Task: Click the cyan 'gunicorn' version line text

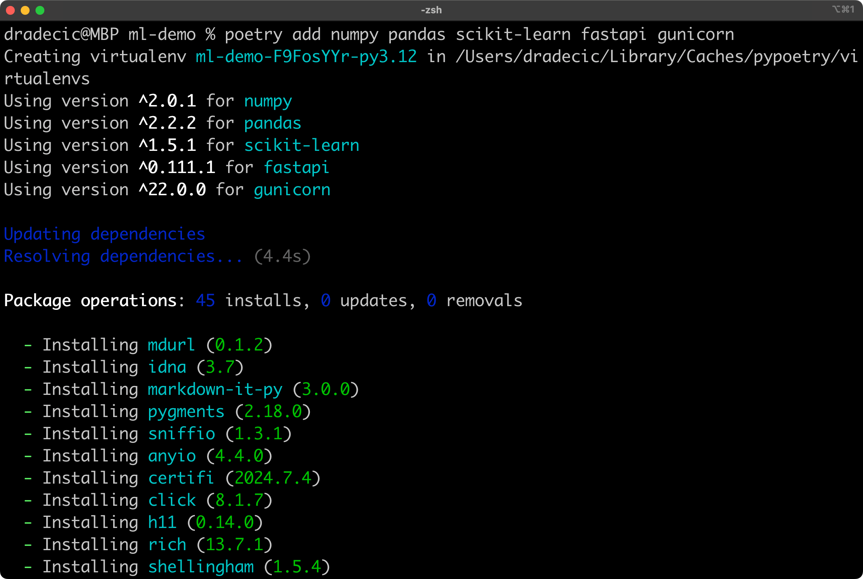Action: tap(292, 190)
